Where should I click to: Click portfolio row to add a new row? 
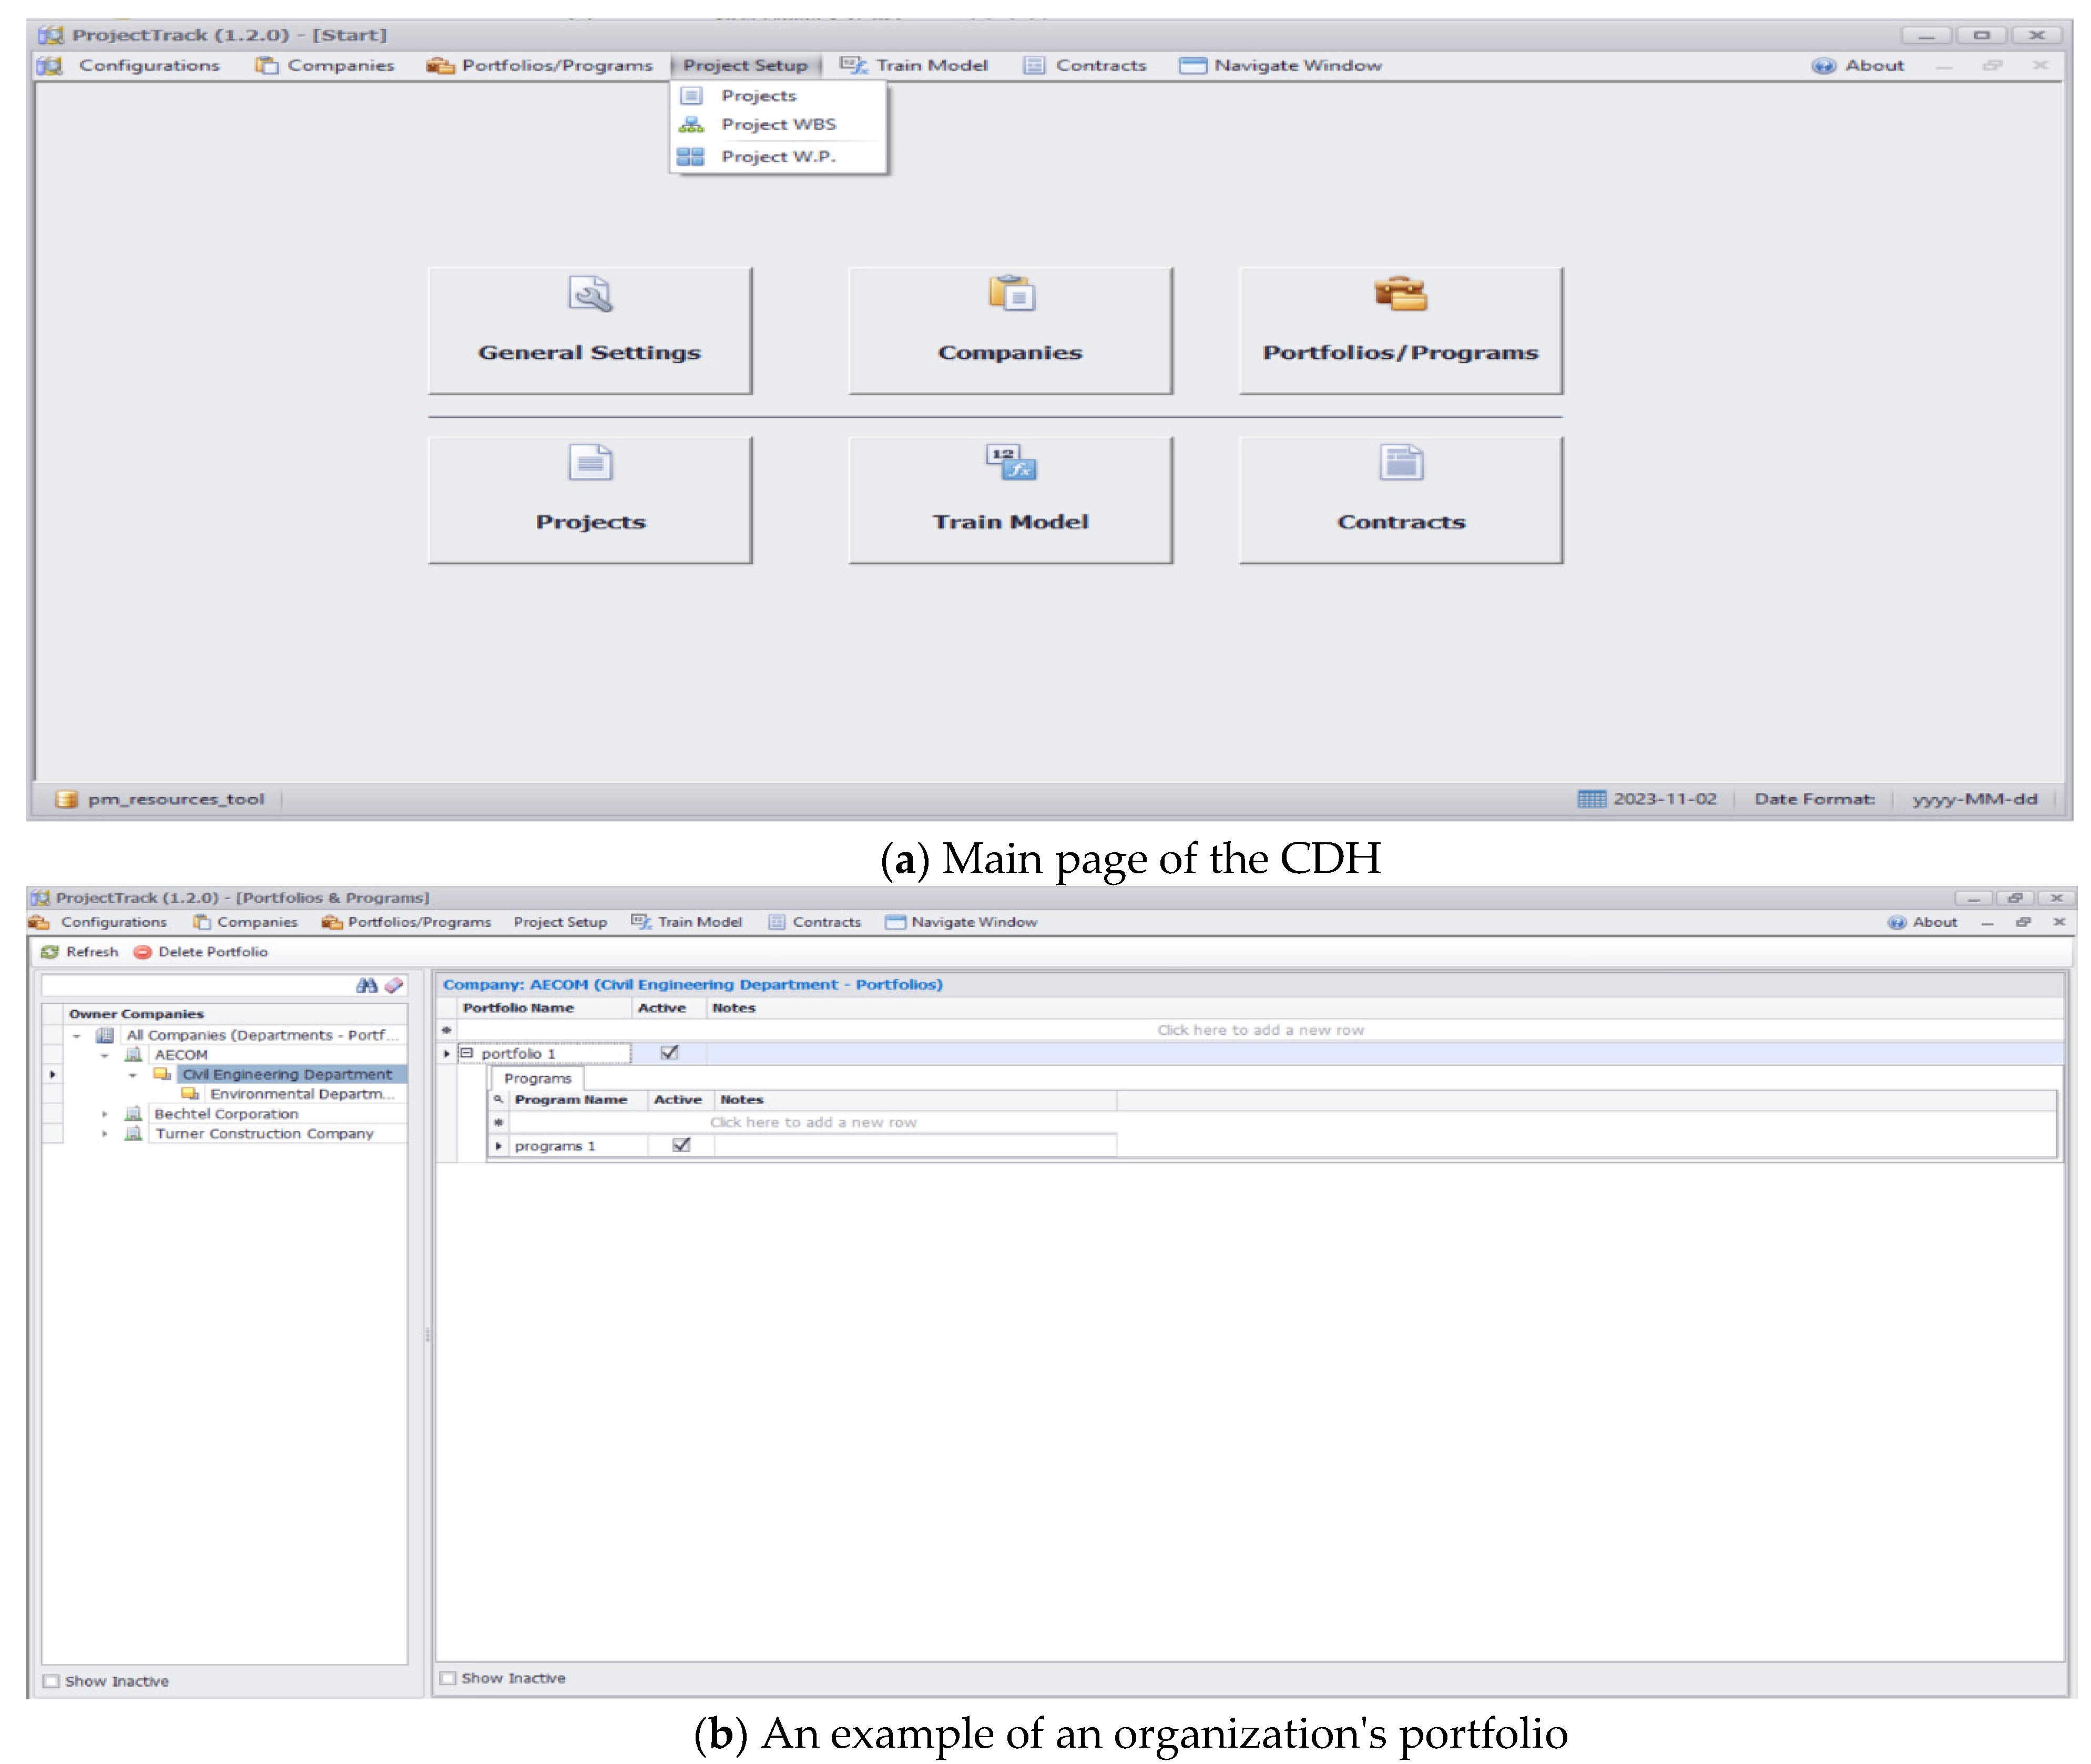(1259, 1030)
